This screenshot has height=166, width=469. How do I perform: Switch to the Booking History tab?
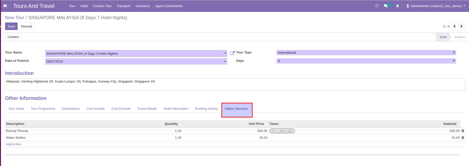click(x=206, y=109)
